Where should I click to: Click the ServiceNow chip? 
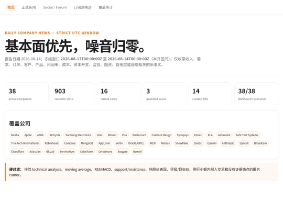coord(67,152)
